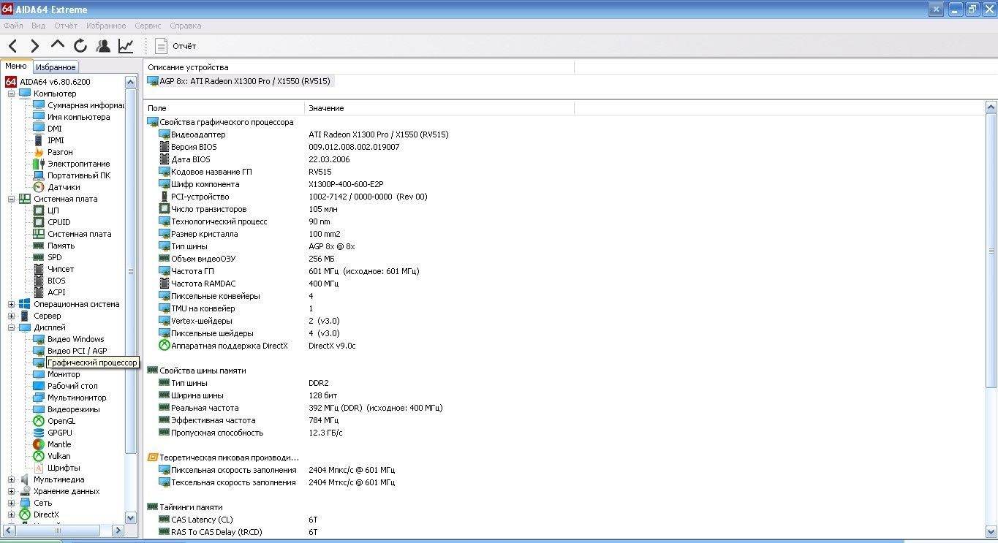Expand the Сеть tree node
The width and height of the screenshot is (998, 543).
click(x=11, y=503)
